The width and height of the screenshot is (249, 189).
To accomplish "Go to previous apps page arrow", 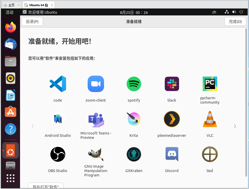I will (x=33, y=126).
